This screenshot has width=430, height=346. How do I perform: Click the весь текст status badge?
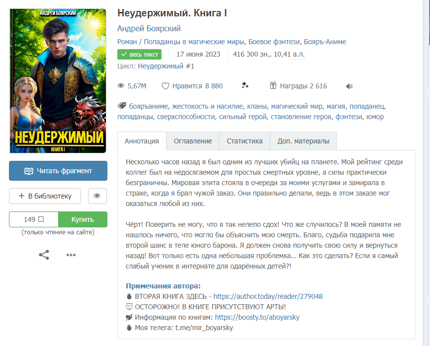(139, 54)
